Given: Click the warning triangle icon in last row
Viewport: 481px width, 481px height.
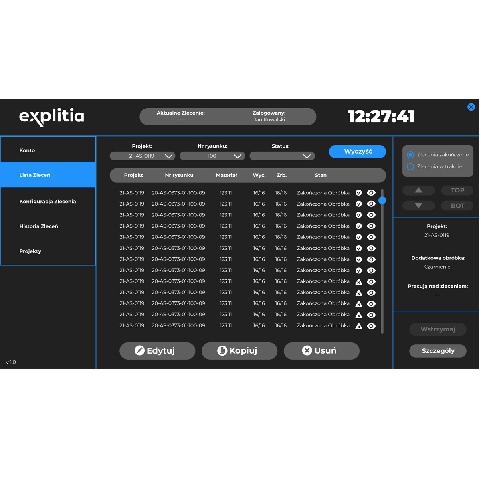Looking at the screenshot, I should tap(359, 326).
